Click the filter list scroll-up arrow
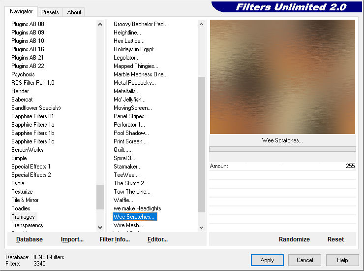364x271 pixels. click(x=202, y=24)
